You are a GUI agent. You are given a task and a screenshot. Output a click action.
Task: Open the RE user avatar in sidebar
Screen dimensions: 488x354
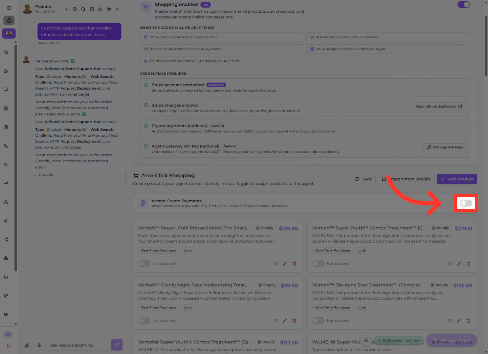[8, 335]
